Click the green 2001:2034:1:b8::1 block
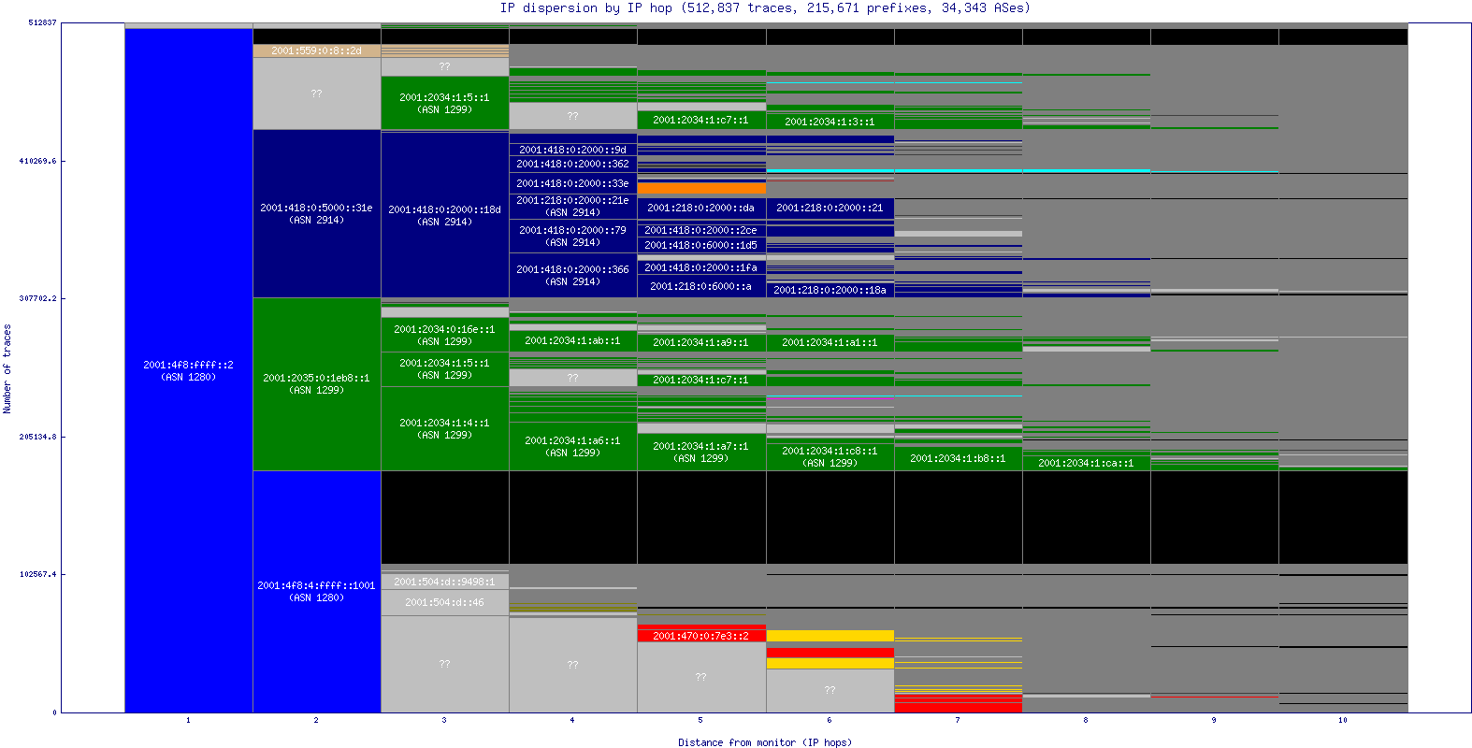This screenshot has height=748, width=1472. coord(958,458)
